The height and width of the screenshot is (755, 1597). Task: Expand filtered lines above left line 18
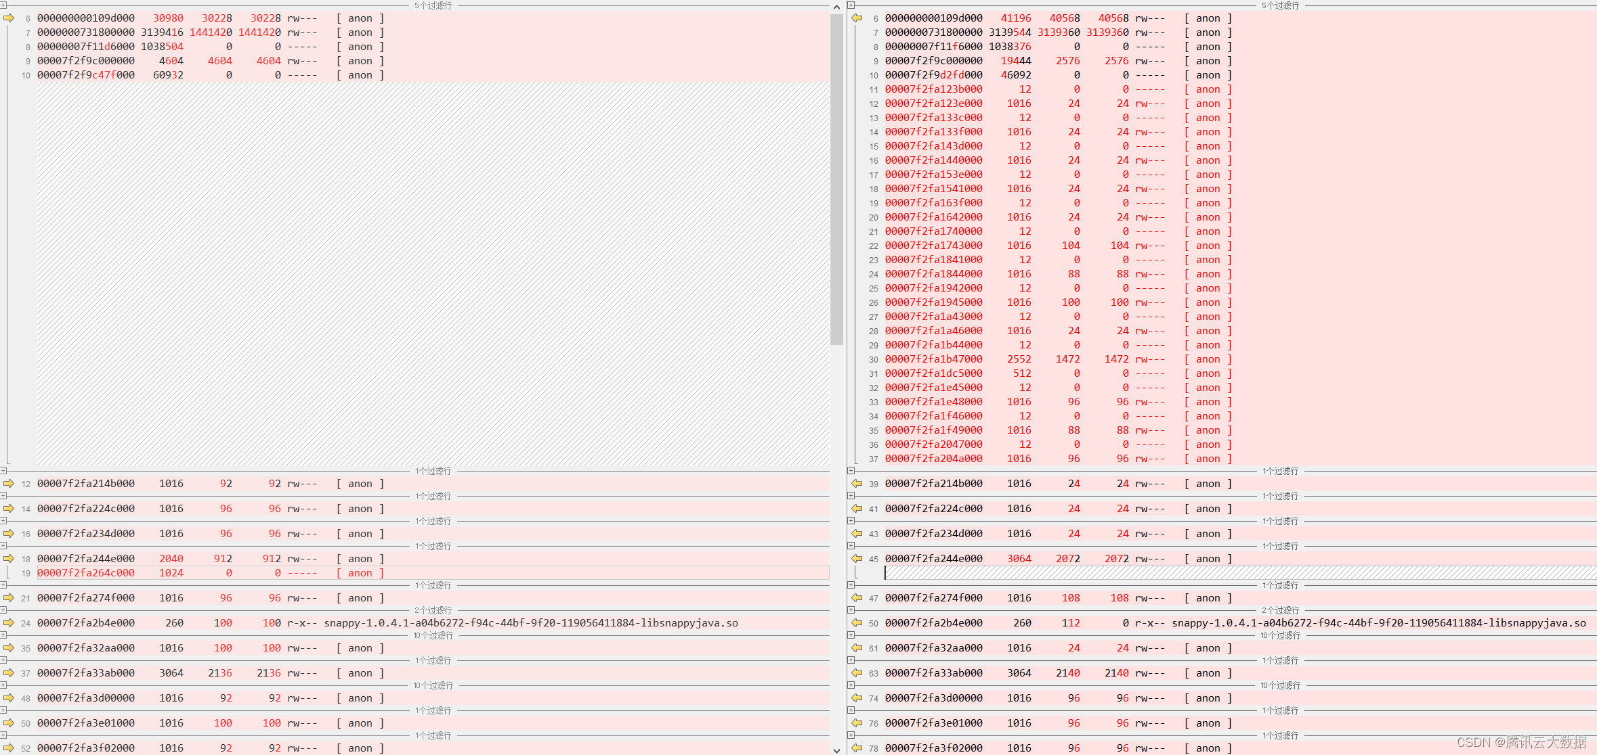3,546
